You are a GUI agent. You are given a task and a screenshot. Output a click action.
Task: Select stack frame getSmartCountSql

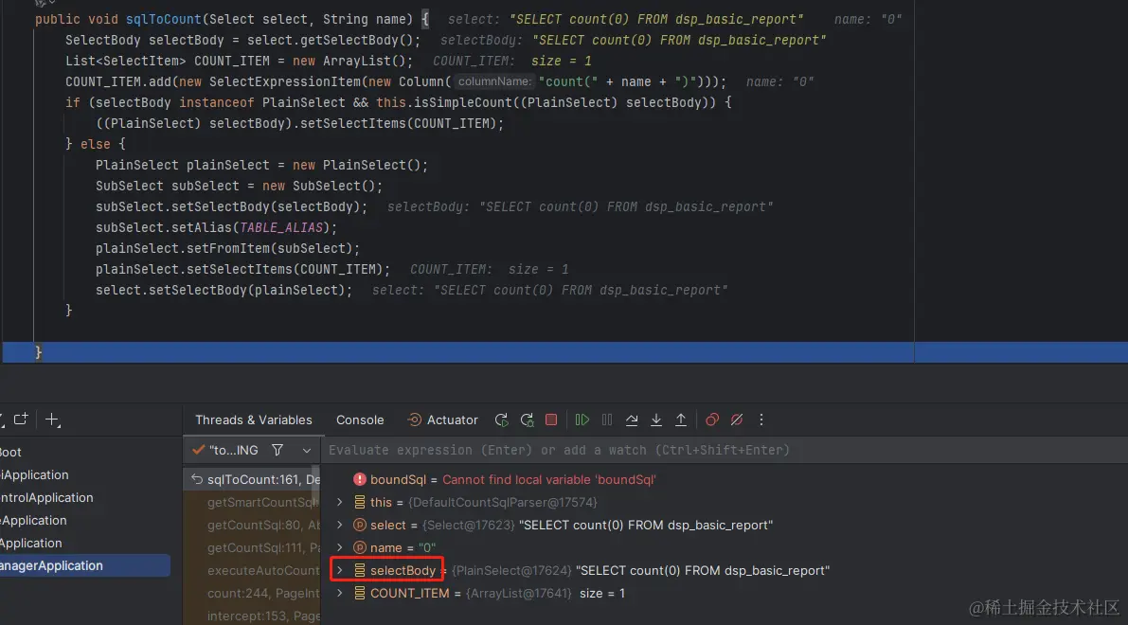pos(252,502)
